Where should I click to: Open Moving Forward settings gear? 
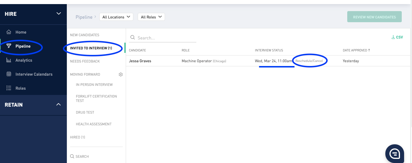pyautogui.click(x=120, y=74)
